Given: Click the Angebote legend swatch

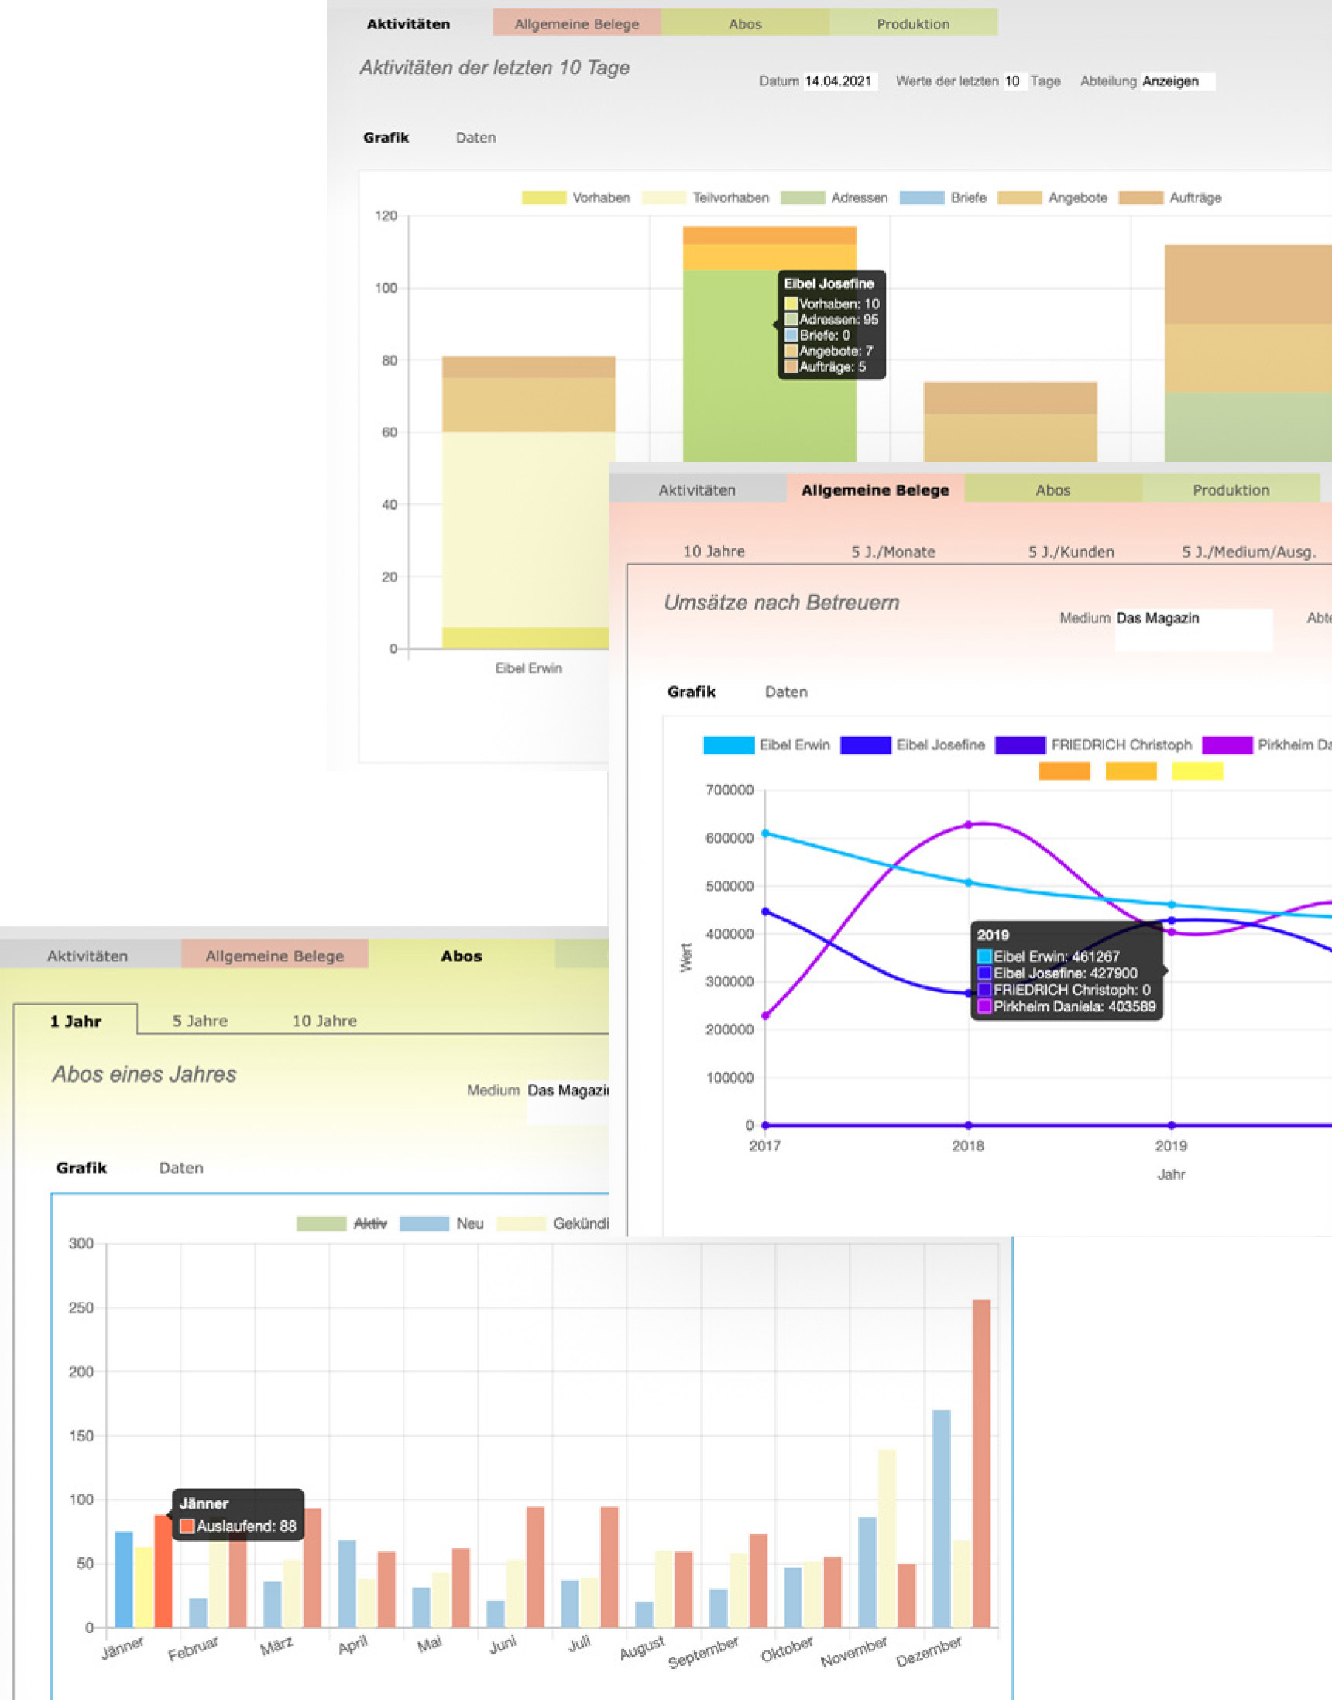Looking at the screenshot, I should pyautogui.click(x=1019, y=198).
